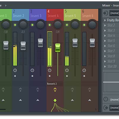This screenshot has width=119, height=119.
Task: Click the Insert 5 pan knob
Action: 75,25
